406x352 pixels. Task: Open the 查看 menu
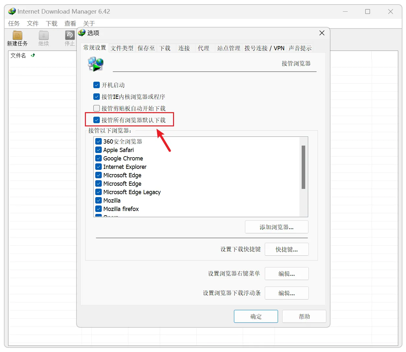pos(70,23)
